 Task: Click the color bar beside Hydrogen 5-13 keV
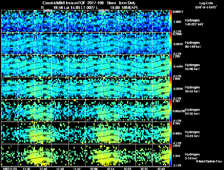(170, 155)
